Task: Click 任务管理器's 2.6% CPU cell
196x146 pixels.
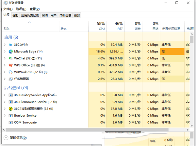Action: click(97, 79)
